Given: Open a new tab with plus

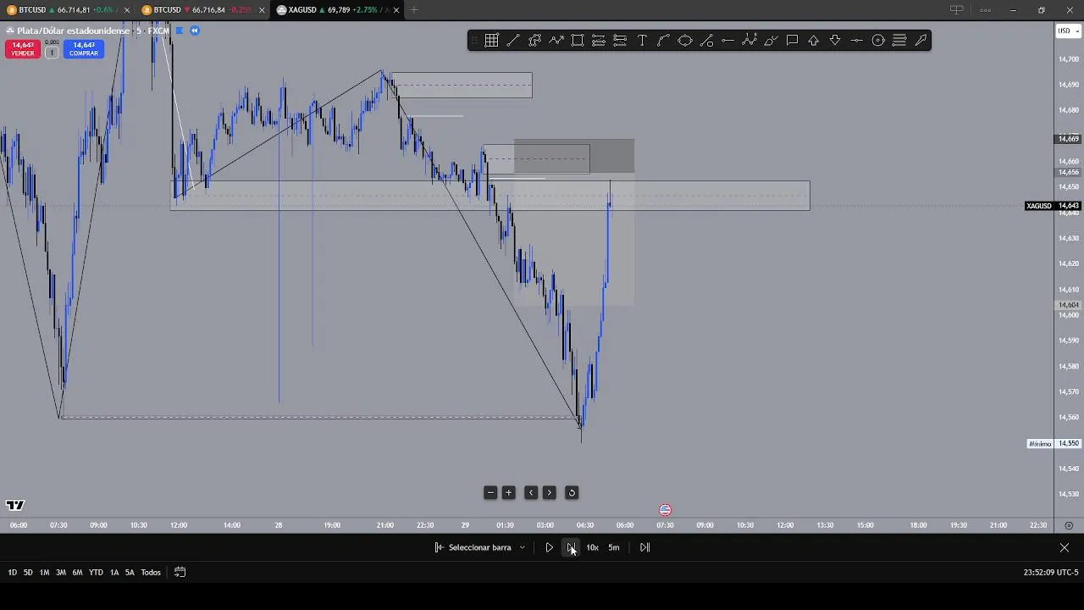Looking at the screenshot, I should coord(414,10).
